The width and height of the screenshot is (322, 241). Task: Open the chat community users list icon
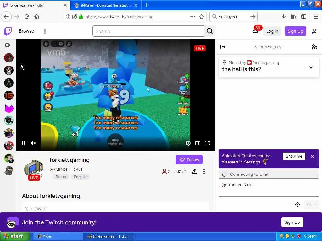tap(314, 47)
